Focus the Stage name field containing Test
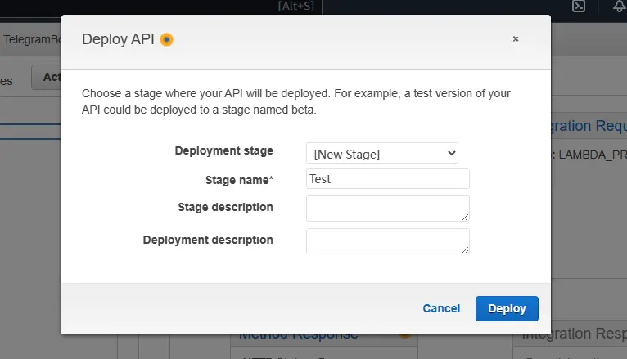 point(387,179)
